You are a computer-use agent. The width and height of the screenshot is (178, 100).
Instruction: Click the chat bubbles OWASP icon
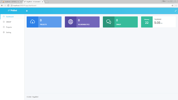[109, 22]
